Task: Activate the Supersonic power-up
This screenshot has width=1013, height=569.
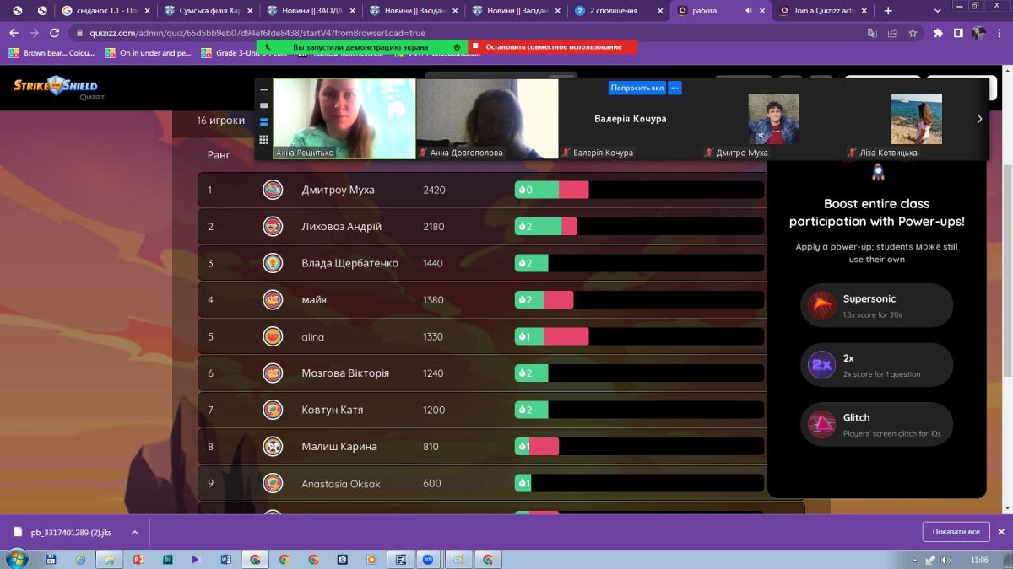Action: pyautogui.click(x=876, y=305)
